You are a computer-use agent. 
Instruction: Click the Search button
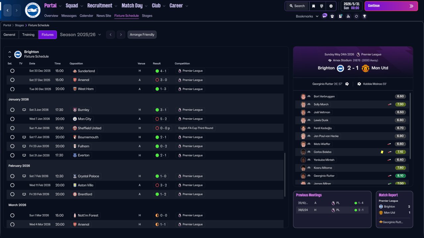pyautogui.click(x=297, y=6)
